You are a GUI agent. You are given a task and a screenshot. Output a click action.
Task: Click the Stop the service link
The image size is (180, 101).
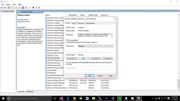19,19
